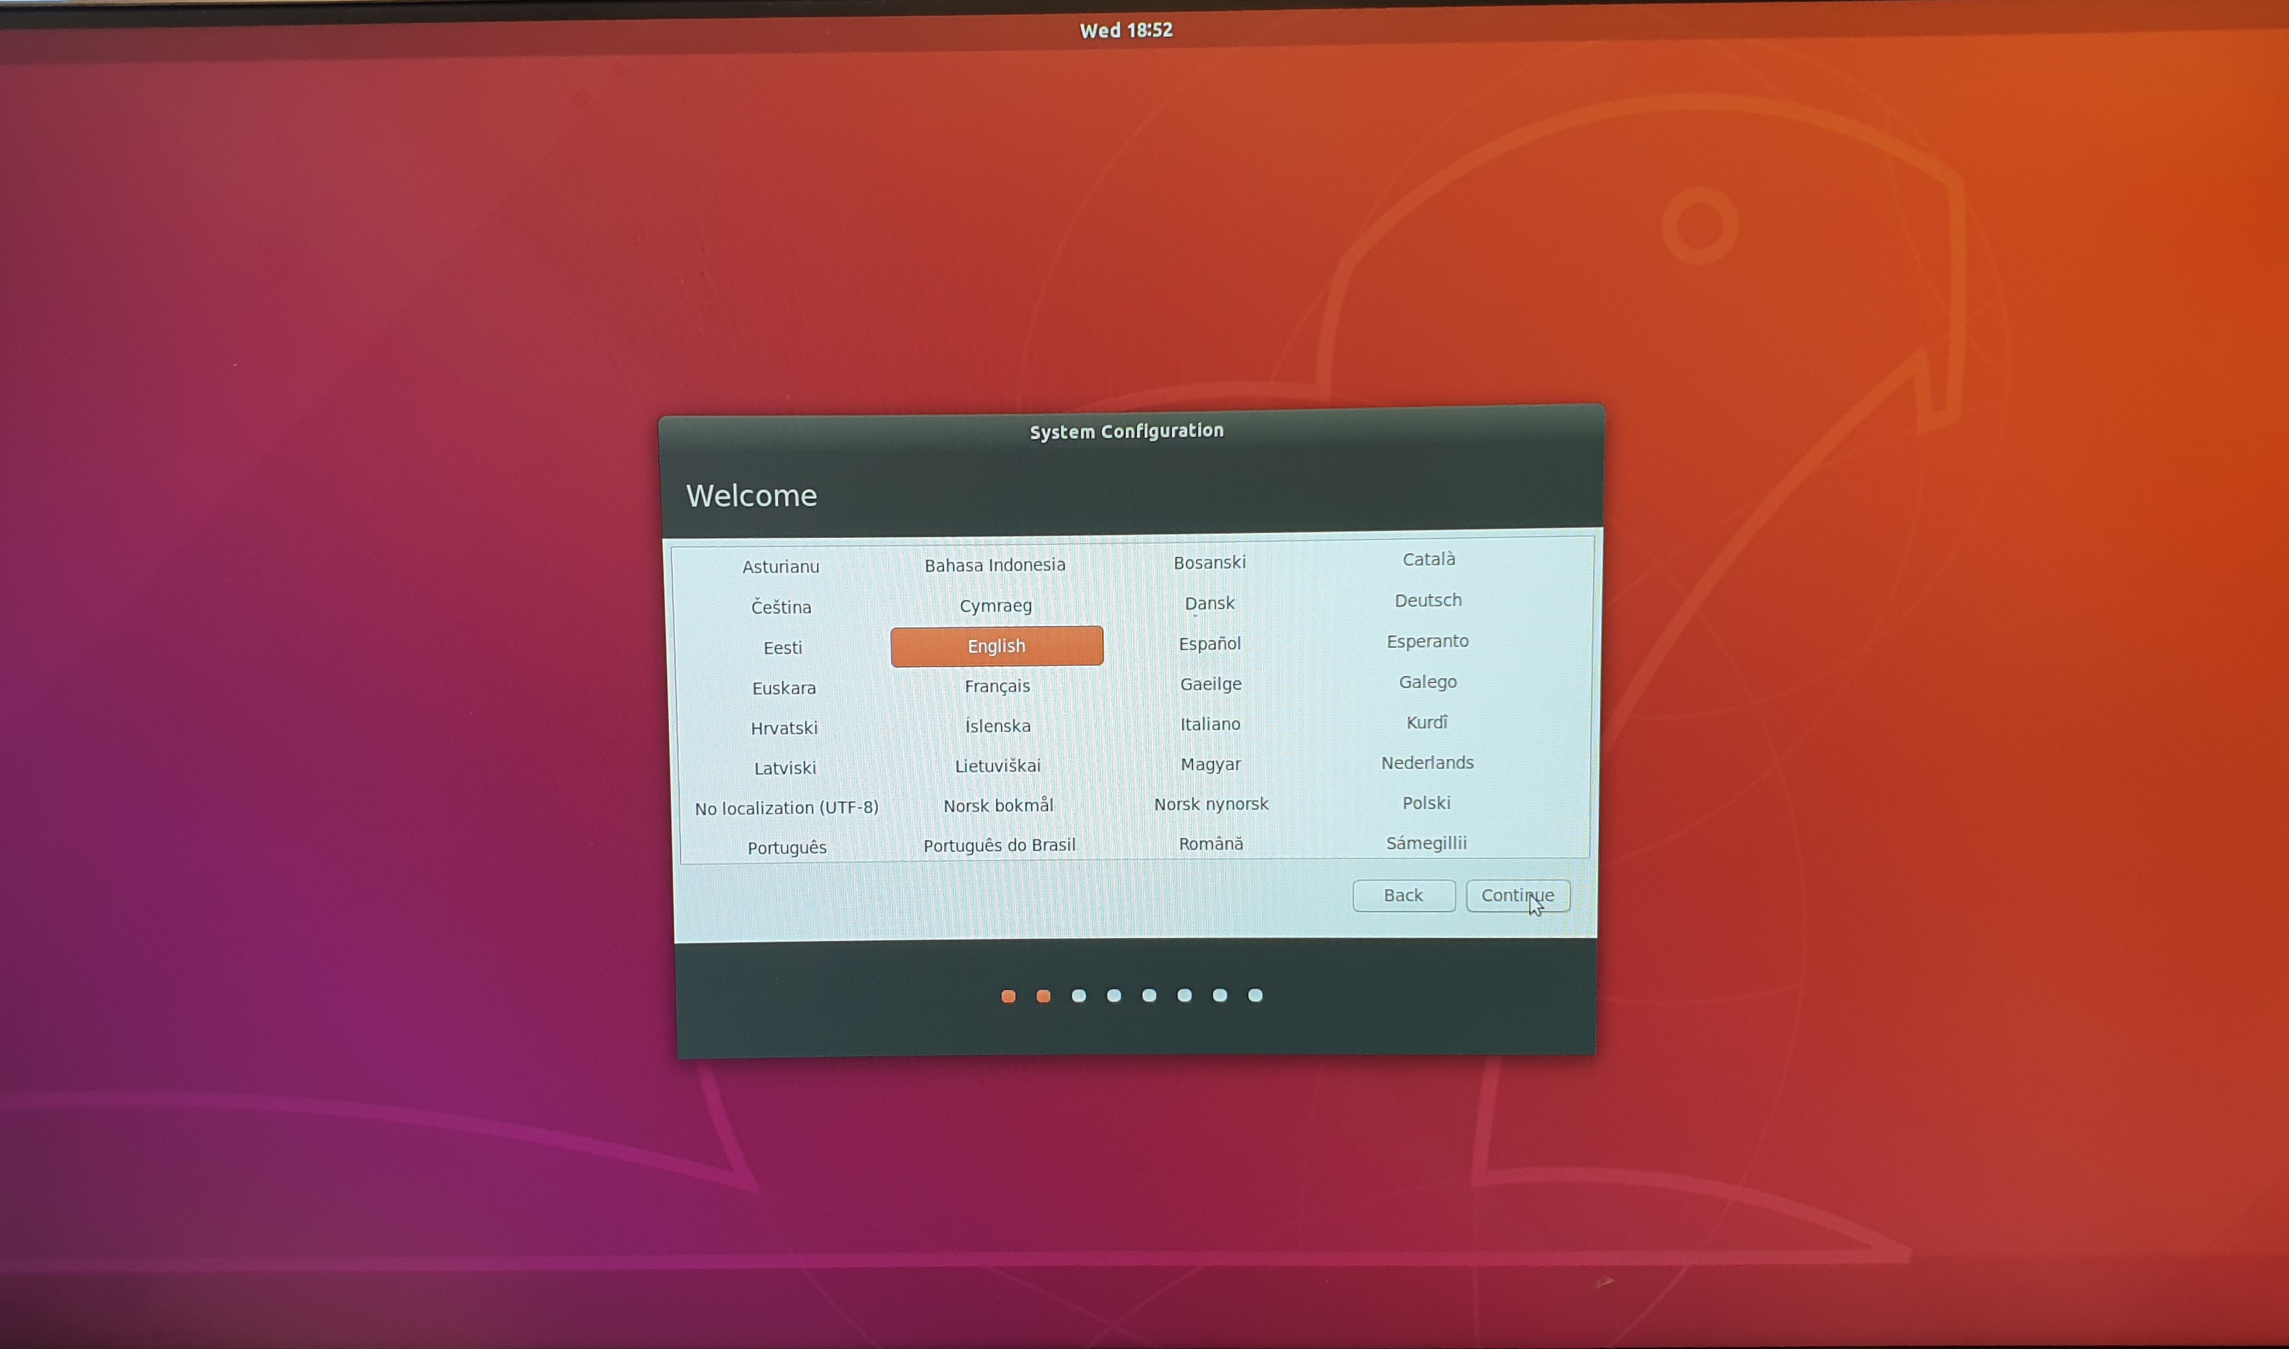Open the clock menu Wed 18:52
This screenshot has height=1349, width=2289.
coord(1125,30)
